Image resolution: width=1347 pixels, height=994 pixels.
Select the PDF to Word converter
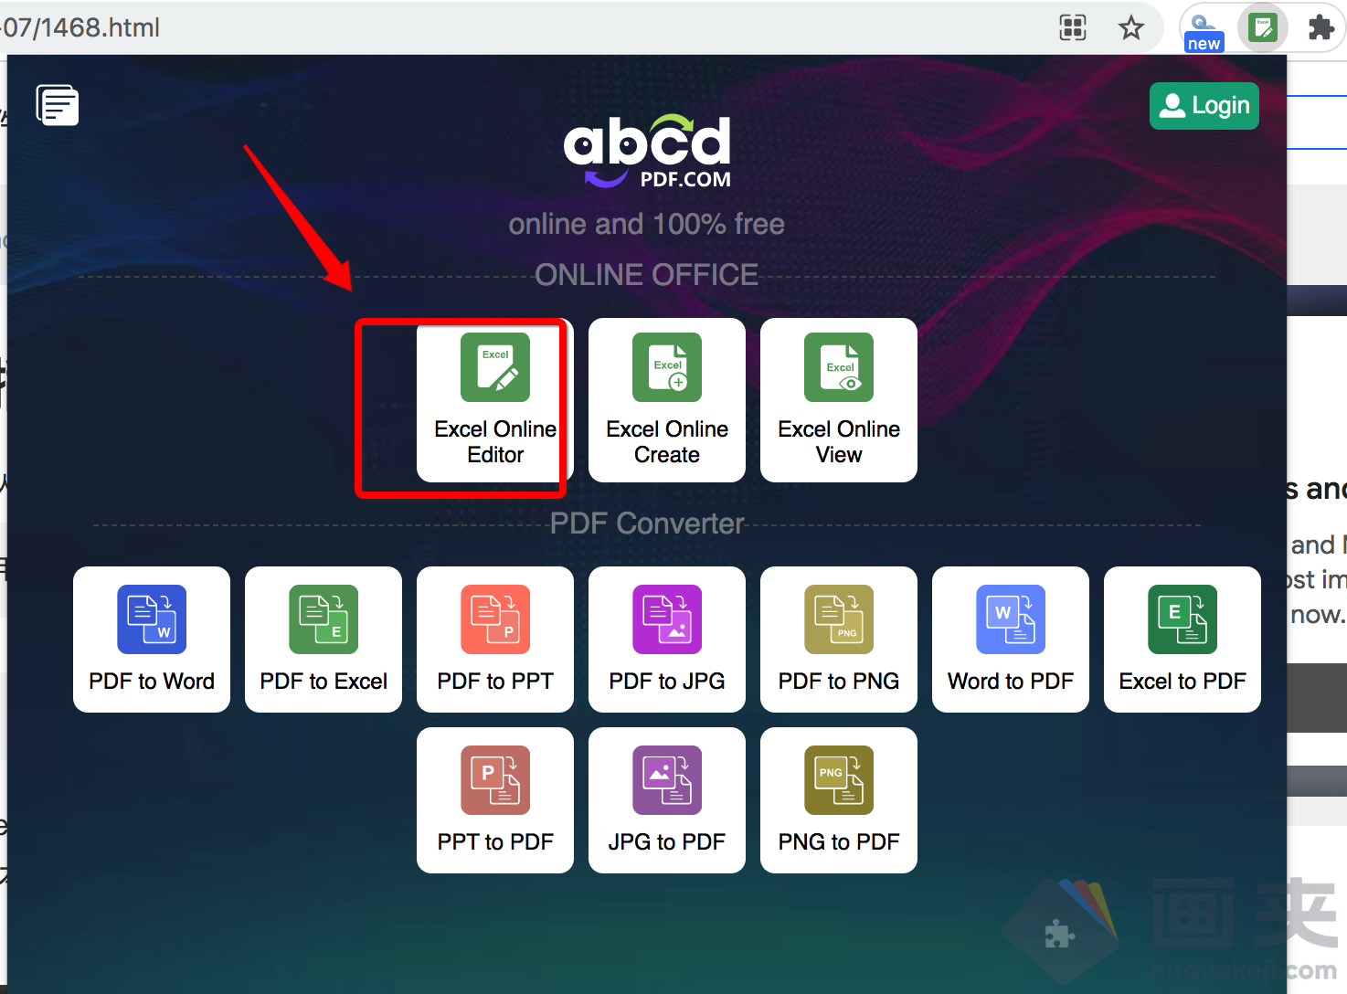(x=152, y=640)
